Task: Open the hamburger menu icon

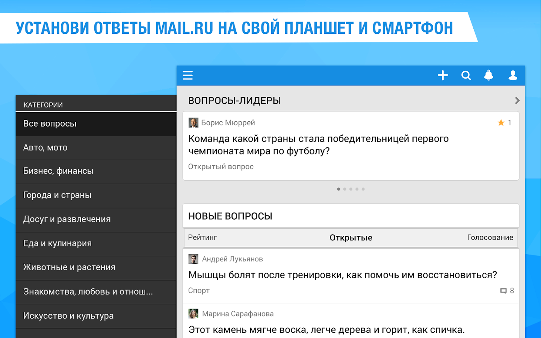Action: 187,75
